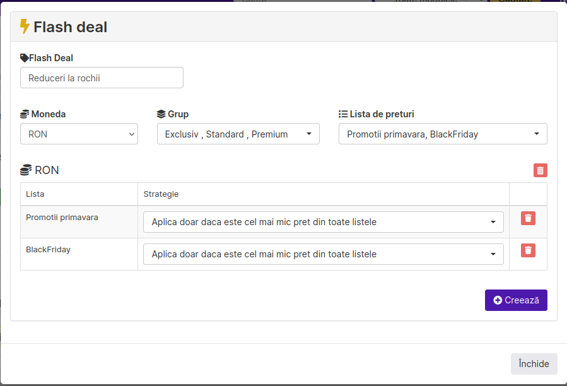This screenshot has width=567, height=386.
Task: Delete the entire RON section with trash icon
Action: coord(540,170)
